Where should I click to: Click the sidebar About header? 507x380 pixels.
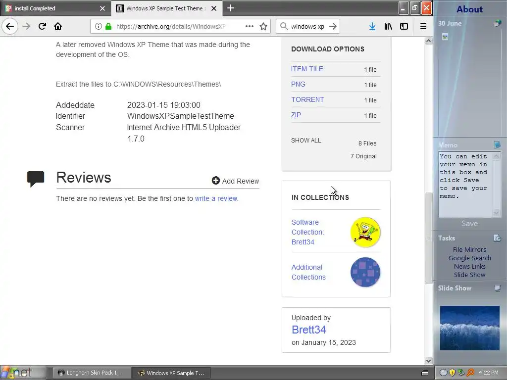click(469, 9)
